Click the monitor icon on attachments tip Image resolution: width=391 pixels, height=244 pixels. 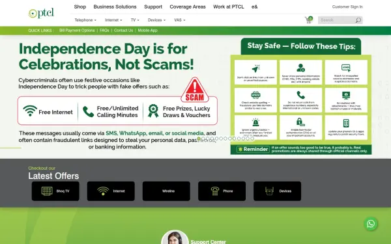(x=346, y=95)
